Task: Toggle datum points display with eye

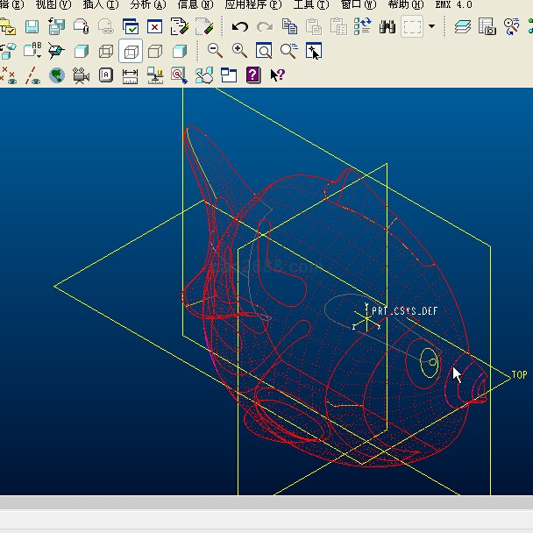Action: coord(9,75)
